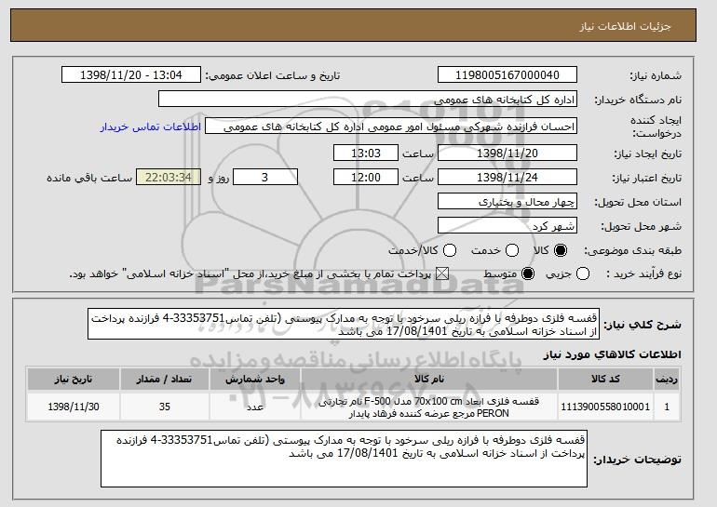Click the واحد شمارش column header
The image size is (717, 507).
tap(255, 379)
